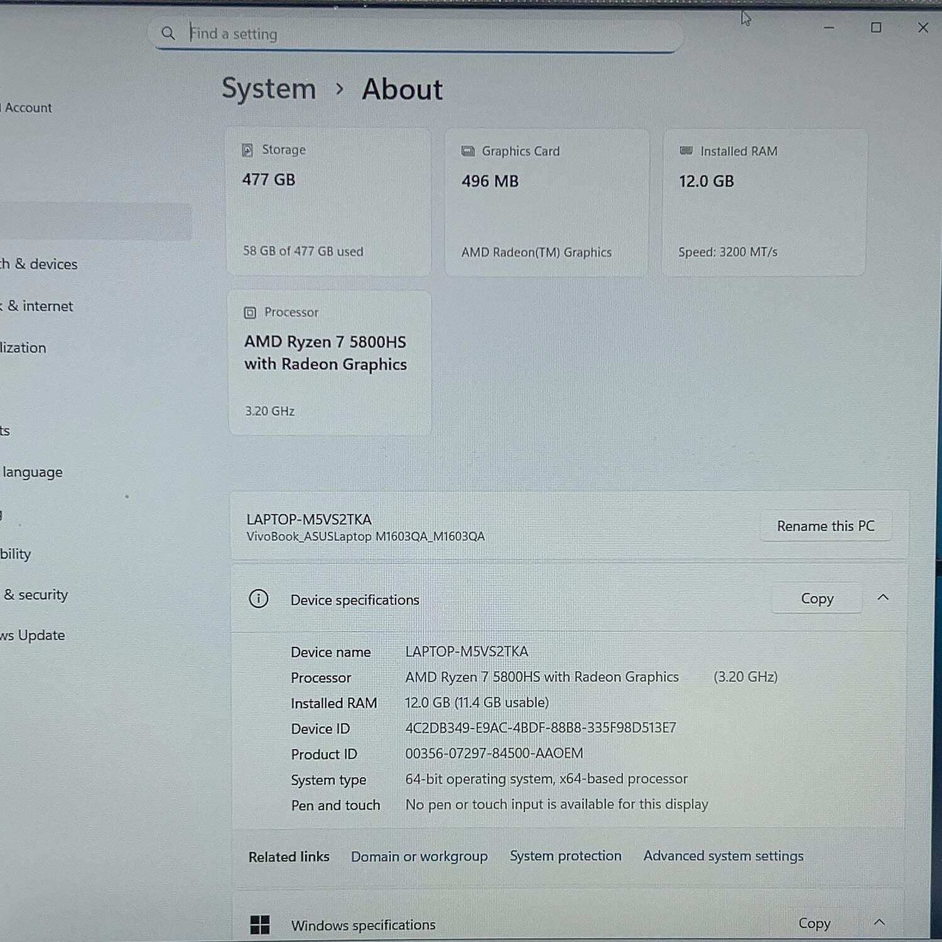Open the AMD Ryzen 7 processor card
The width and height of the screenshot is (942, 942).
point(330,363)
